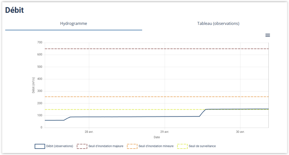Click the Date axis title below the chart
The height and width of the screenshot is (155, 289).
coord(157,137)
